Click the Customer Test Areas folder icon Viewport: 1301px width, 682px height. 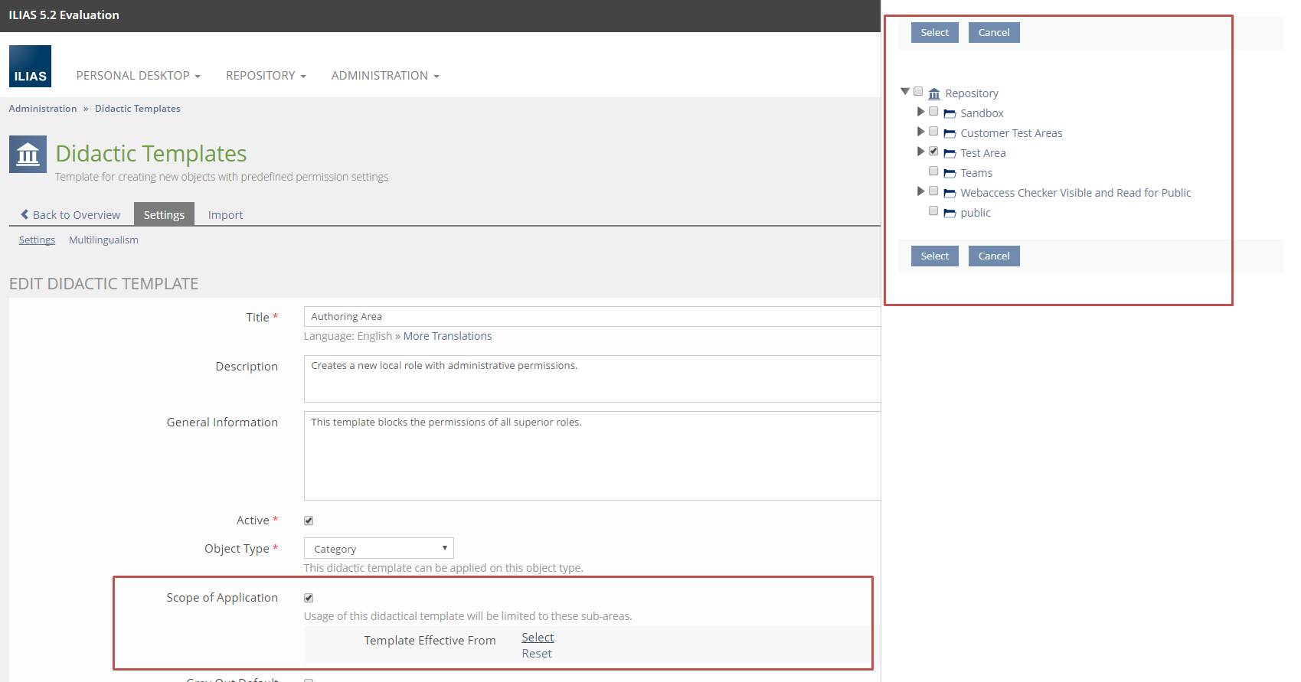pos(950,134)
